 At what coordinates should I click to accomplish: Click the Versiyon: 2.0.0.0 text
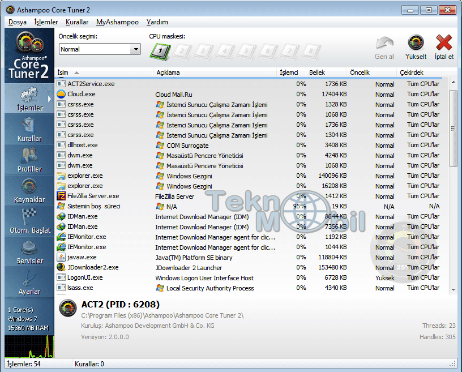[x=105, y=337]
